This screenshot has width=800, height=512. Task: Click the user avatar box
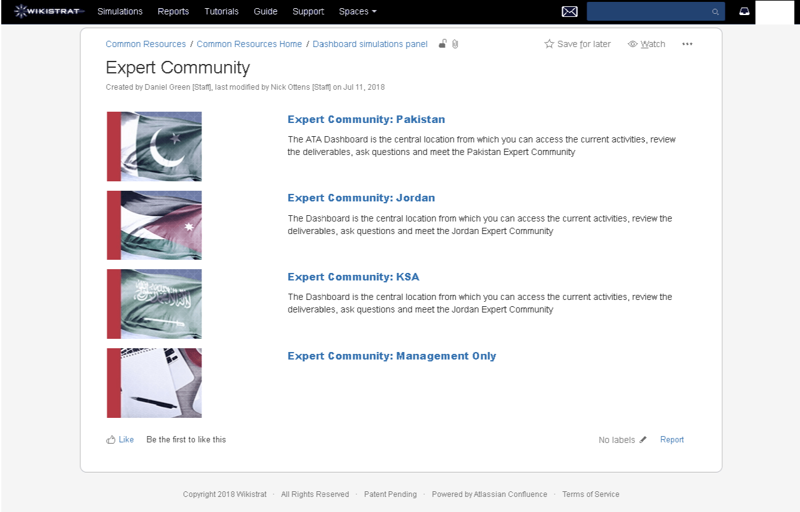(774, 12)
